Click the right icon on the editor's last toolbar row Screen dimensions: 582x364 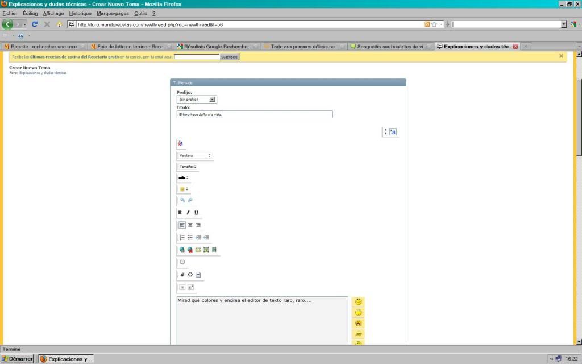point(190,287)
